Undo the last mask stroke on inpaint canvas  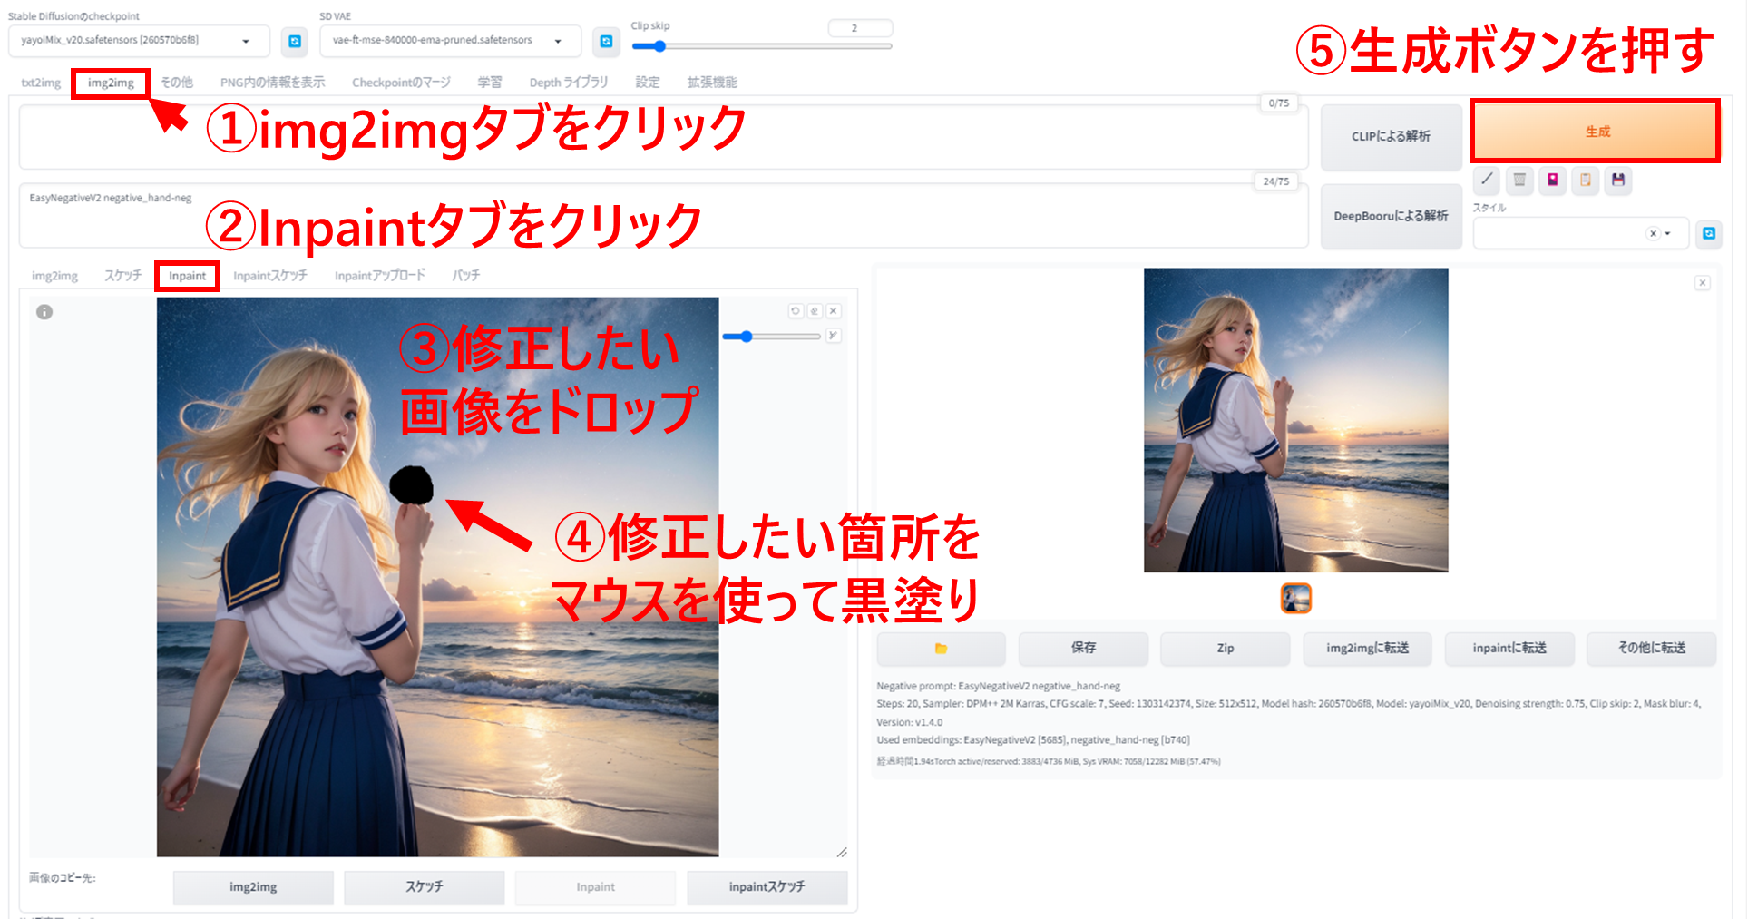pyautogui.click(x=796, y=310)
